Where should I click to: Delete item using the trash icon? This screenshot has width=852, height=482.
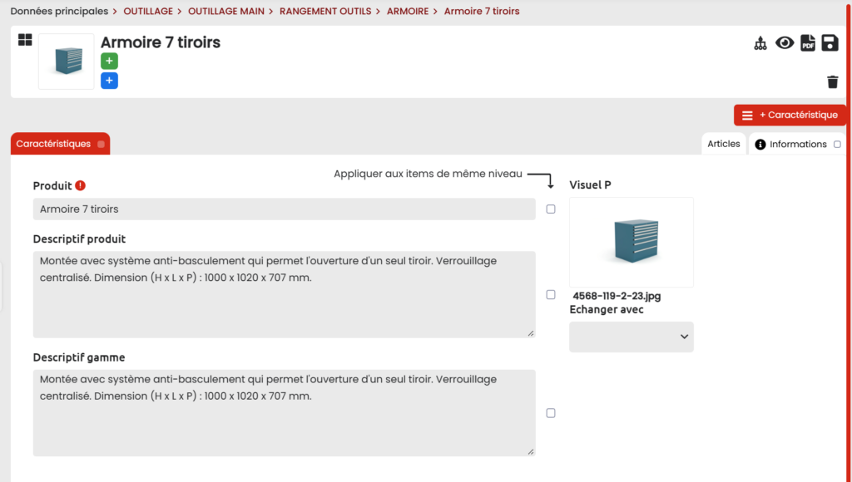832,81
